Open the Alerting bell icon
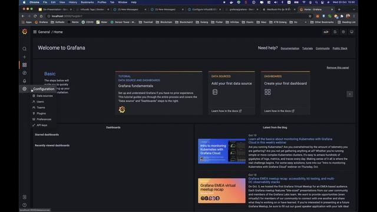The width and height of the screenshot is (377, 212). pyautogui.click(x=25, y=81)
